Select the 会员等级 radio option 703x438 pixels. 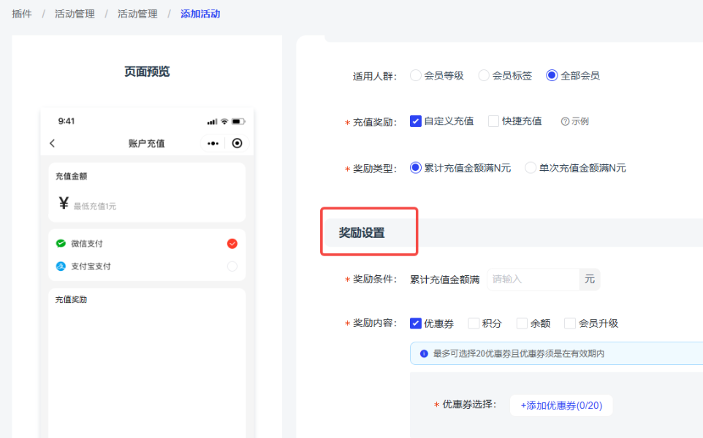click(x=416, y=75)
